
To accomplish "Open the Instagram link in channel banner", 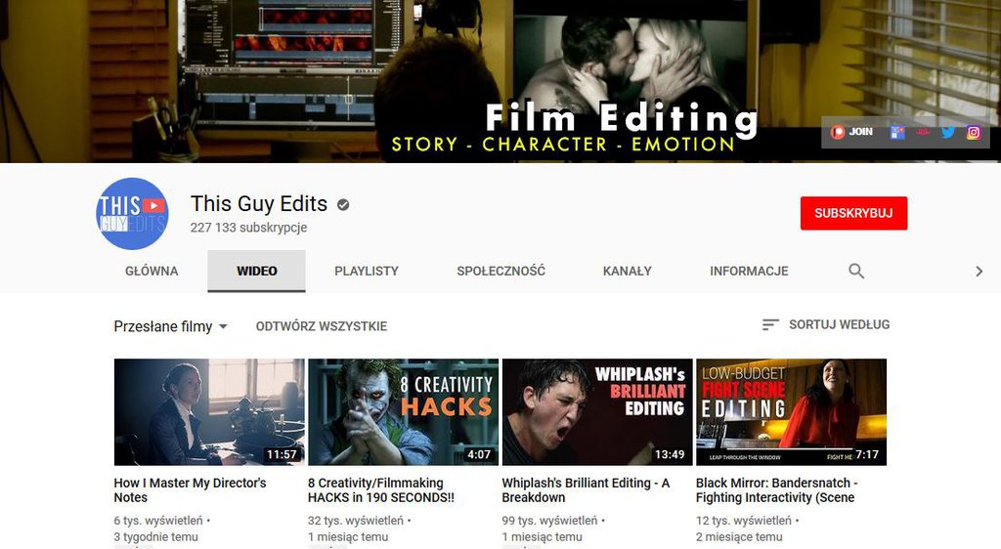I will tap(973, 132).
